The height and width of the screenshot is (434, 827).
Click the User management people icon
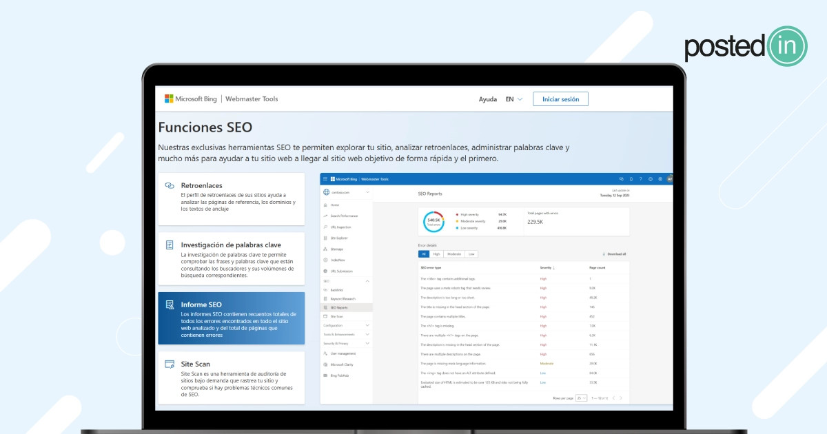tap(325, 353)
